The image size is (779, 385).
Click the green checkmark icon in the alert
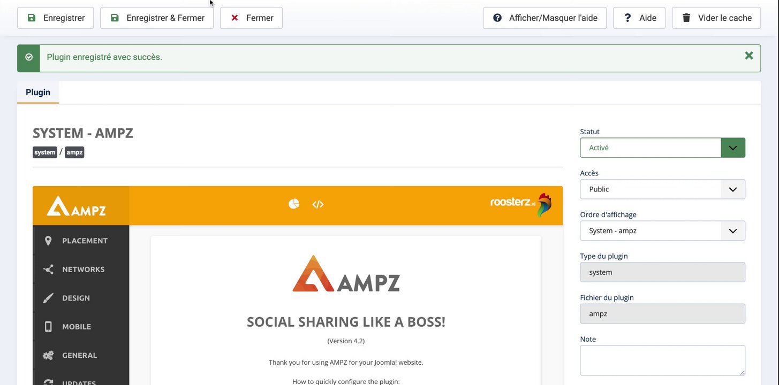(29, 57)
